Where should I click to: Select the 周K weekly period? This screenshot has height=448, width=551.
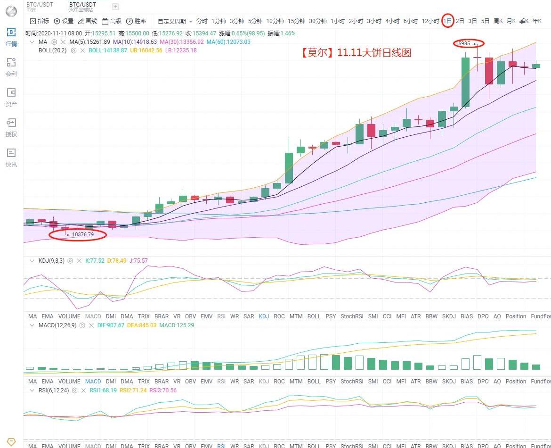pos(498,21)
